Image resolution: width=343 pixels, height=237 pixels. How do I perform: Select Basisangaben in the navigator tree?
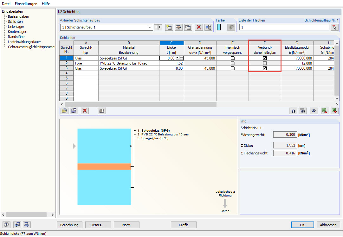(x=18, y=16)
